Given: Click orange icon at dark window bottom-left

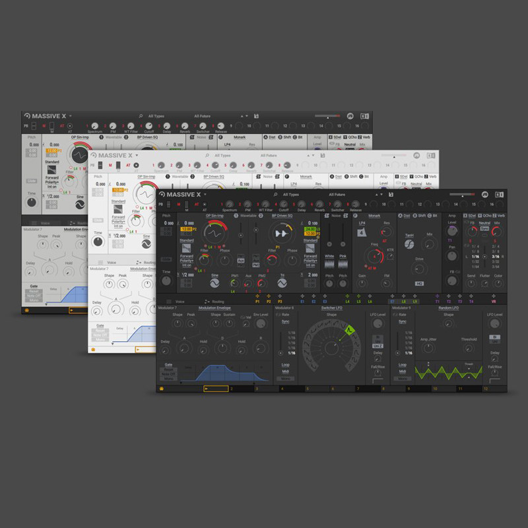Looking at the screenshot, I should click(x=161, y=389).
